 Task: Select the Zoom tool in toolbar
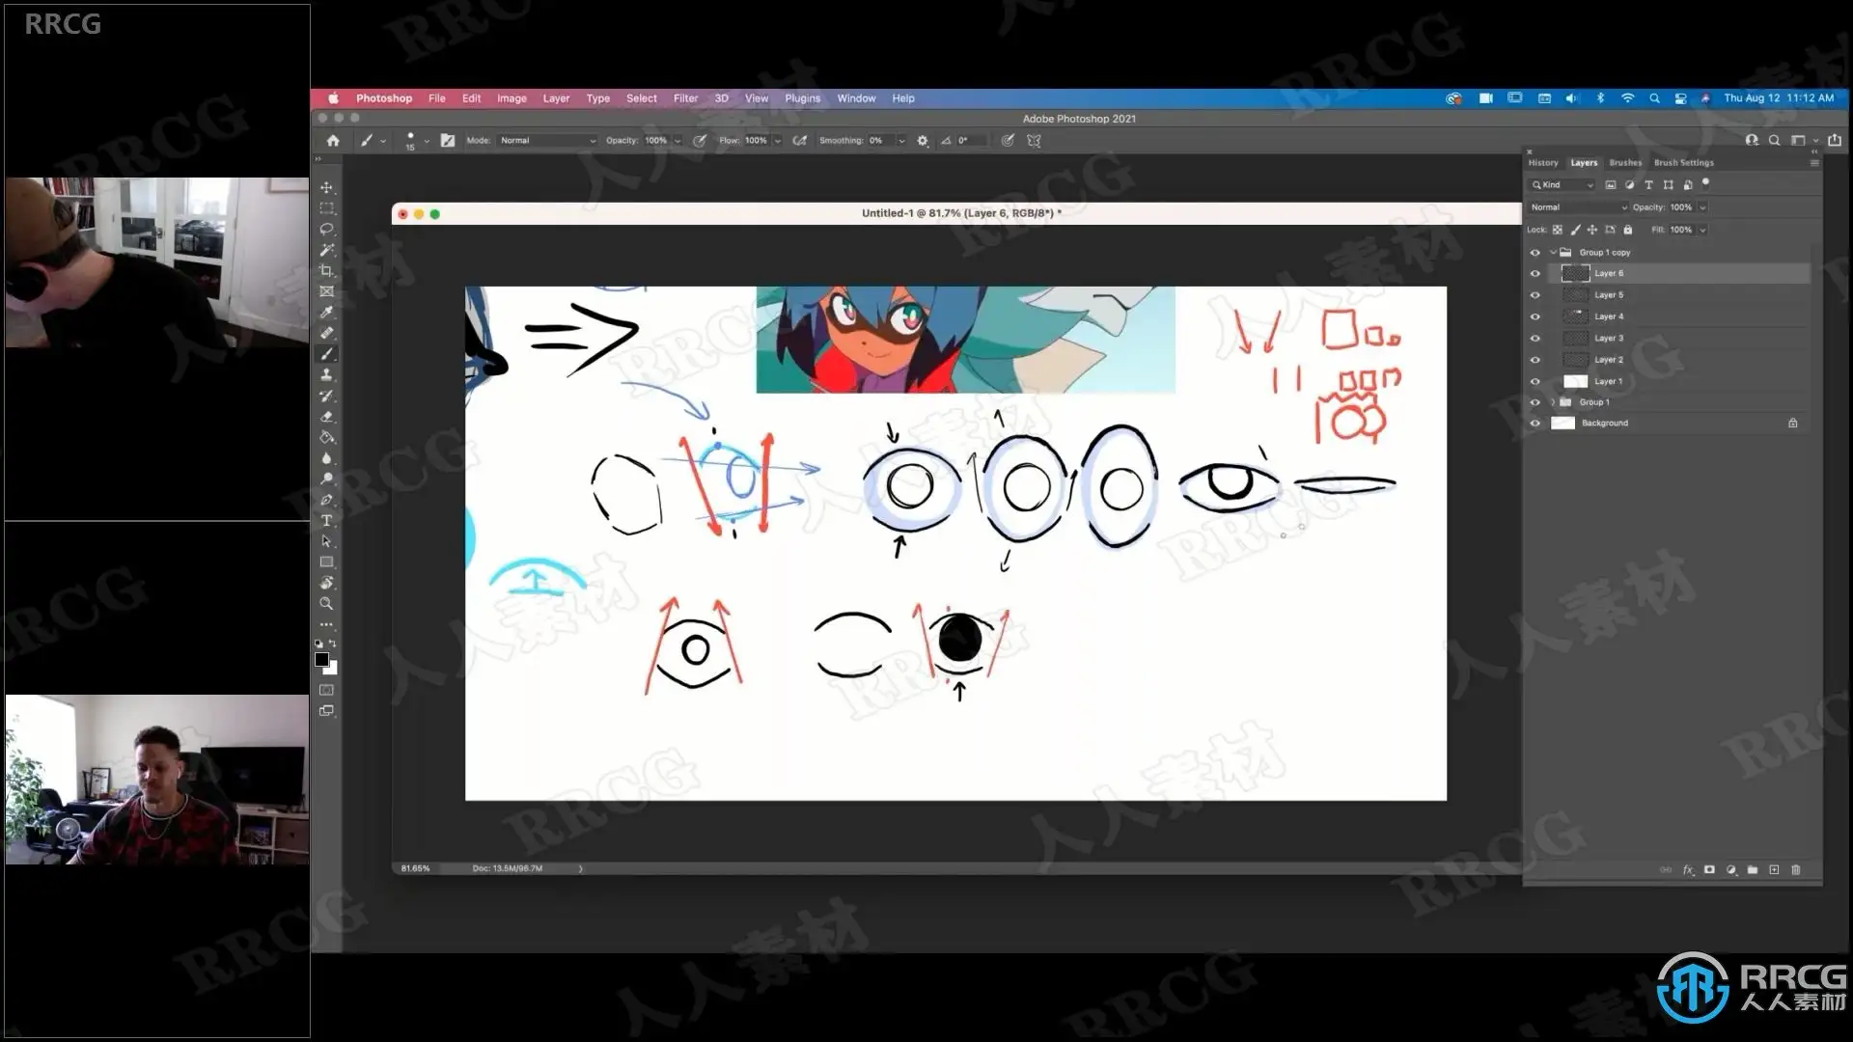[326, 604]
